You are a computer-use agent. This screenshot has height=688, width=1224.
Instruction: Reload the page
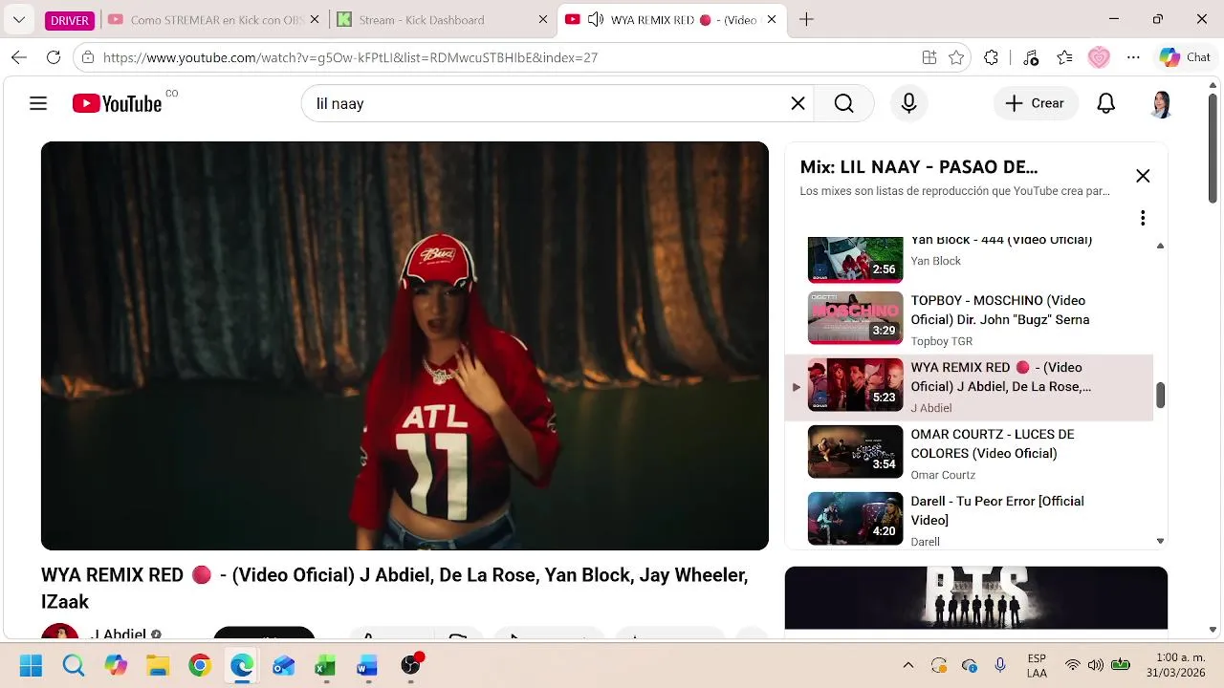tap(54, 57)
